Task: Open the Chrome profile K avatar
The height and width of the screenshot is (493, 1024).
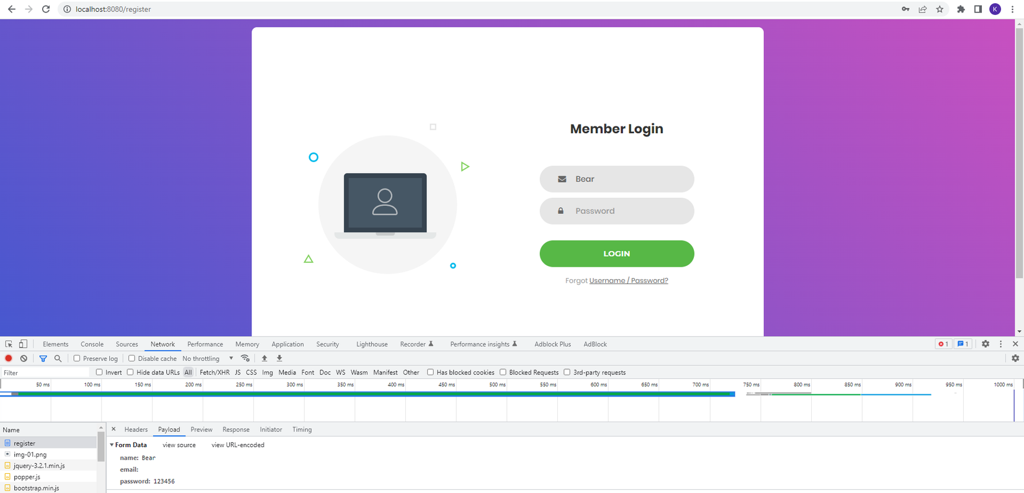Action: tap(995, 9)
